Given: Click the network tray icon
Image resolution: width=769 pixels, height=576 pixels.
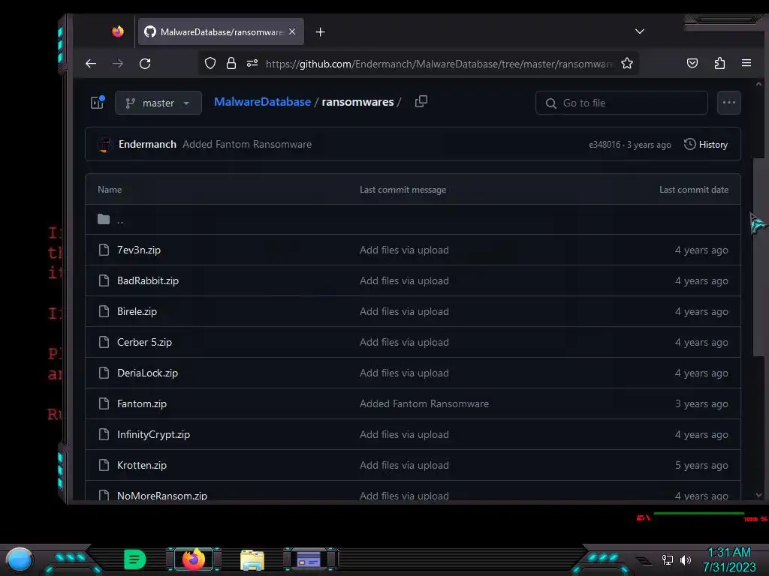Looking at the screenshot, I should point(668,559).
